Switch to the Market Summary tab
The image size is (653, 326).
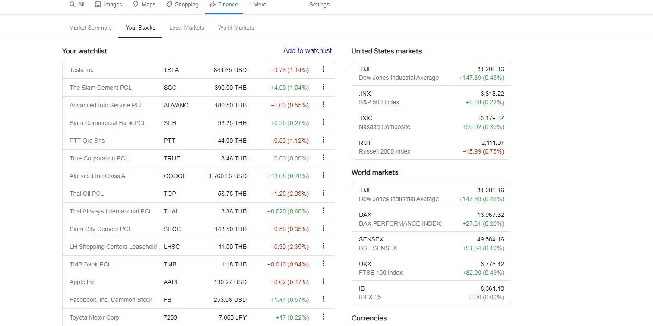90,28
